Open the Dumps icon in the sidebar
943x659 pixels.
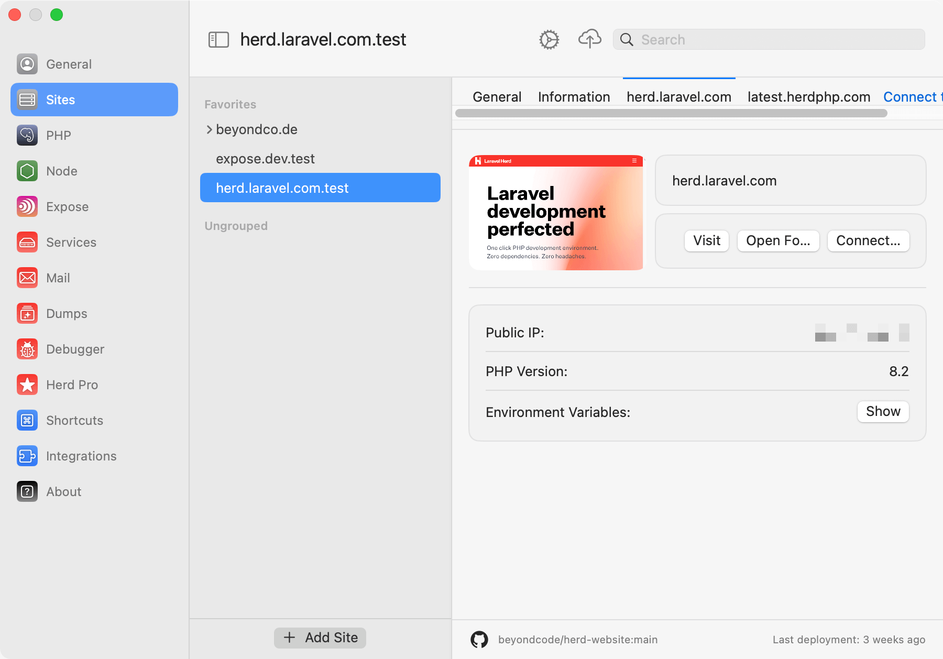click(x=27, y=313)
